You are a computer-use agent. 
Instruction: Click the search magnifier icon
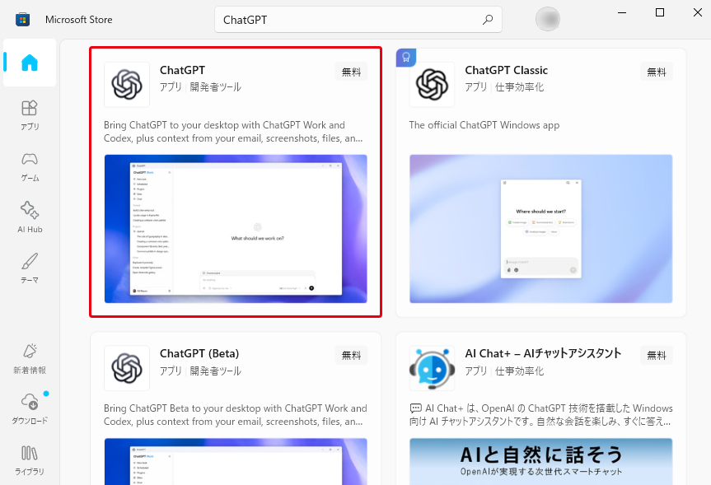(x=488, y=20)
